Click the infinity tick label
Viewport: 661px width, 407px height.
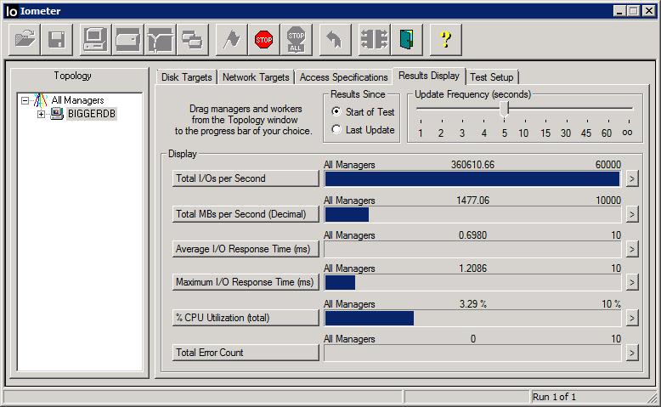click(627, 133)
